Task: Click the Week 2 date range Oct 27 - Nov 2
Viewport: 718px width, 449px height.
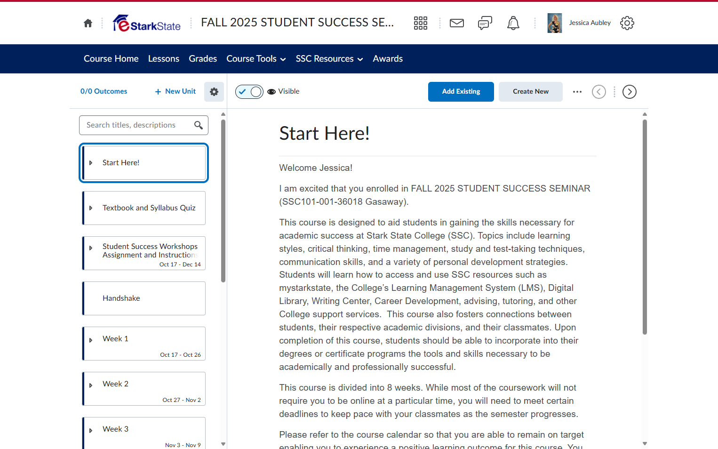Action: (x=182, y=400)
